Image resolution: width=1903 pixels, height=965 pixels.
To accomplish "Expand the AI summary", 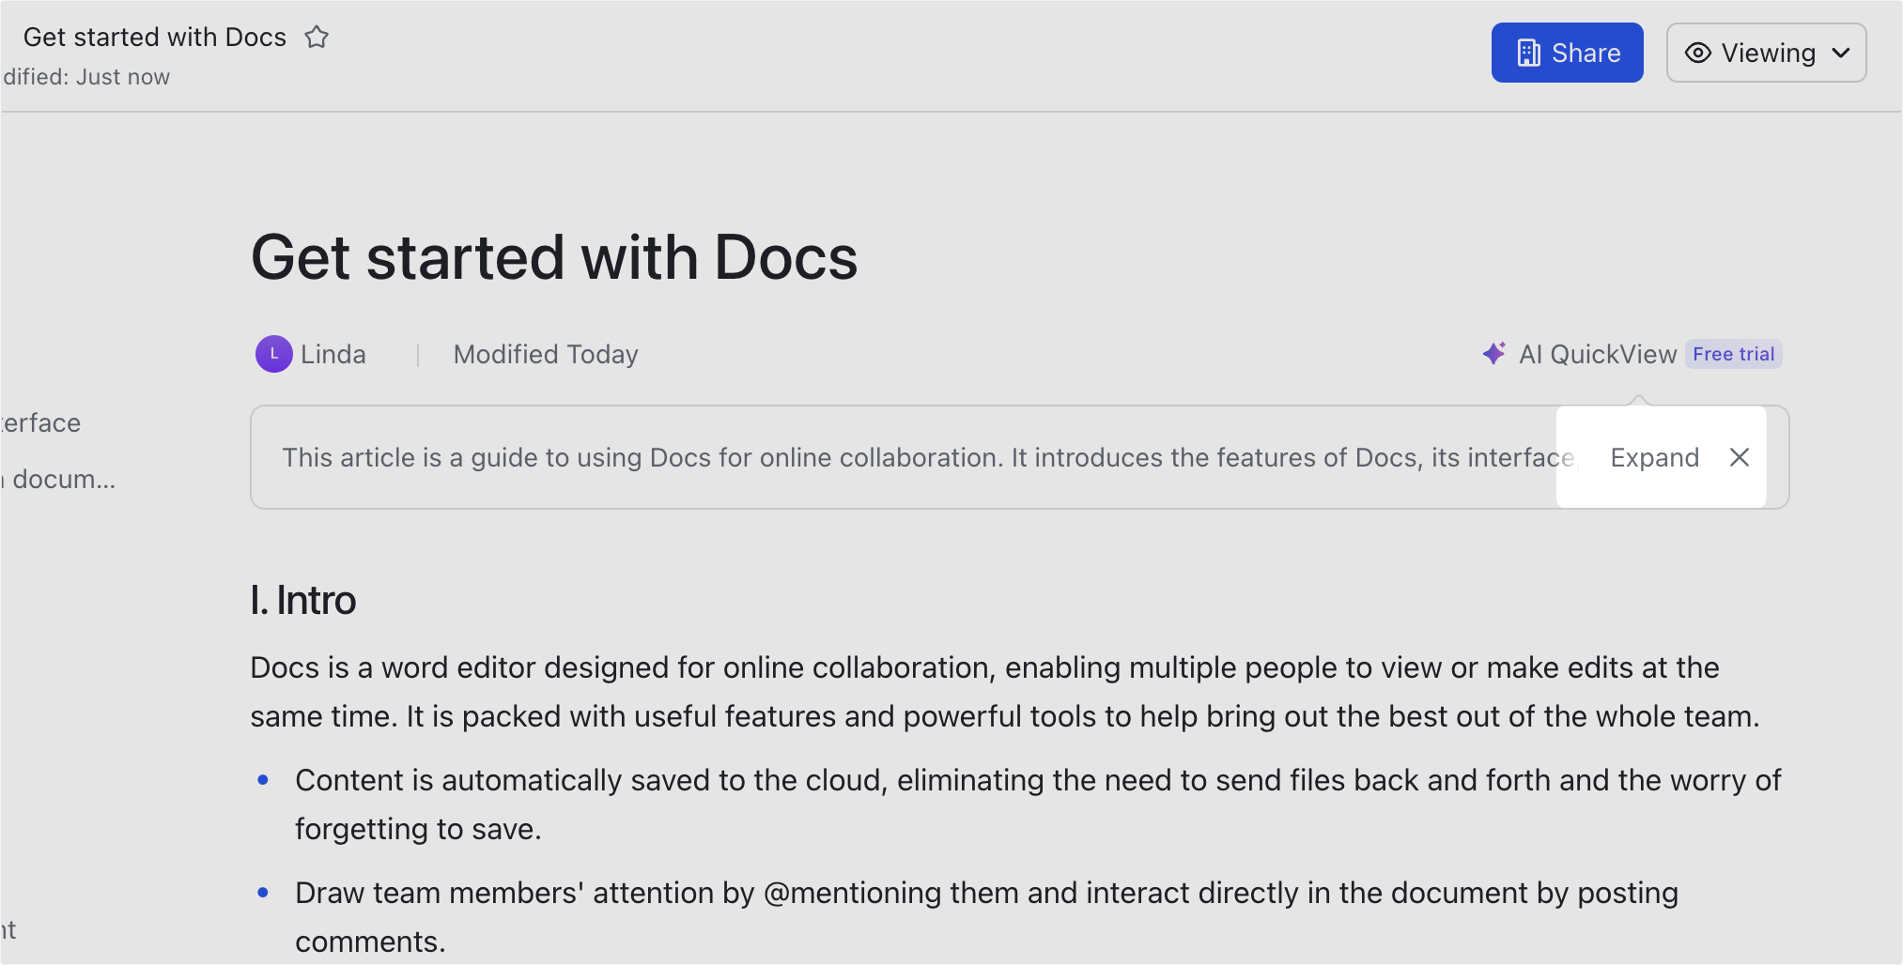I will pyautogui.click(x=1654, y=457).
